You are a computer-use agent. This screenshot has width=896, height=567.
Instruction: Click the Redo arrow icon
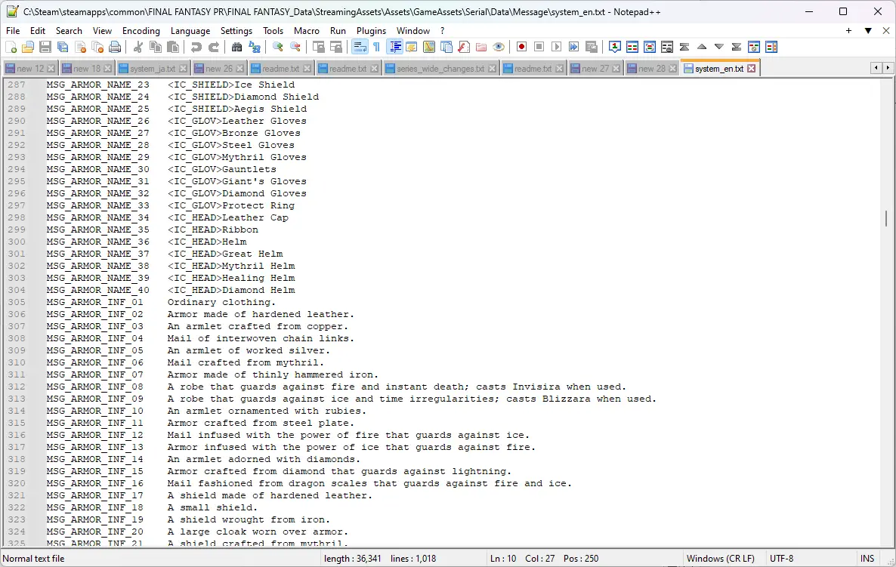tap(213, 48)
